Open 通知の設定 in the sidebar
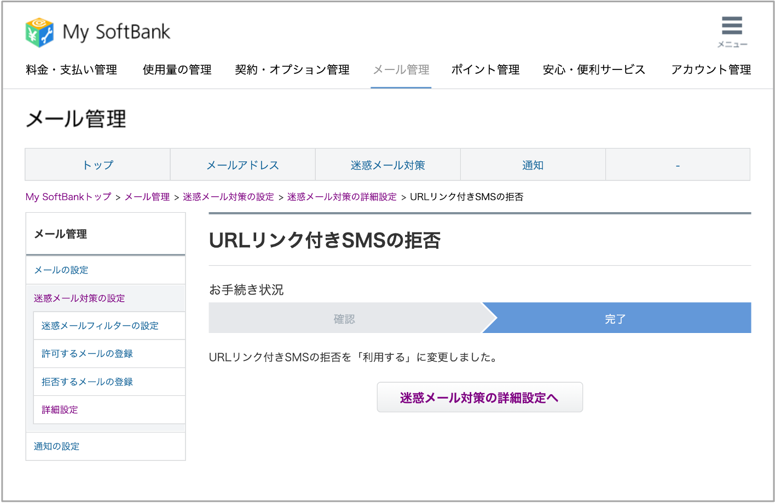The image size is (775, 503). (106, 446)
